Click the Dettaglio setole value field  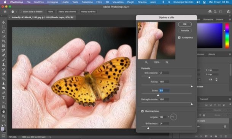point(164,100)
